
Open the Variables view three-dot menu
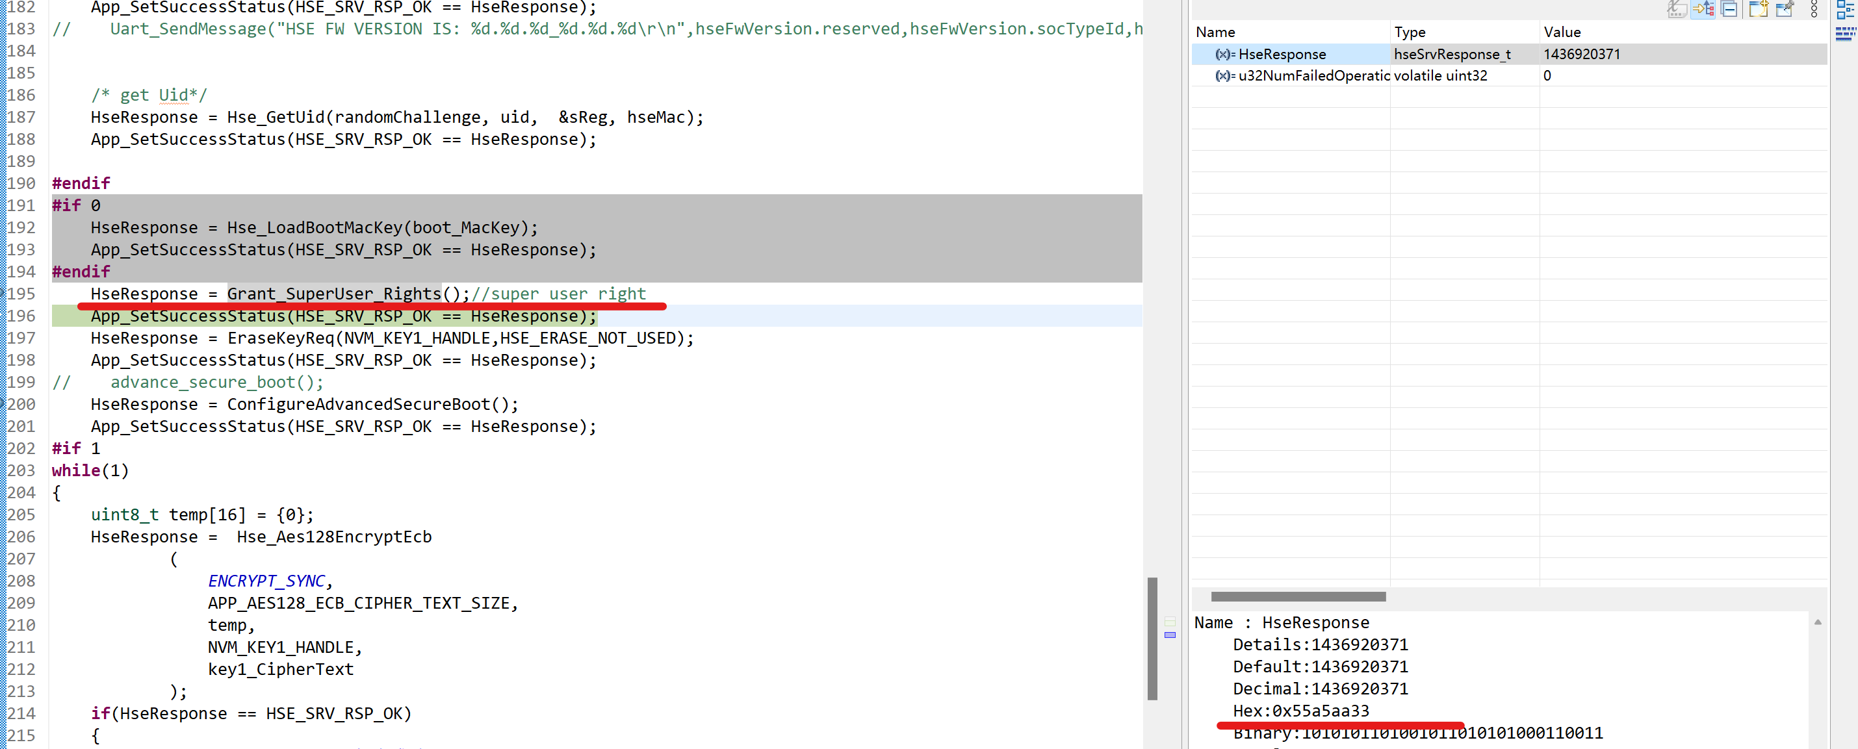[x=1814, y=8]
